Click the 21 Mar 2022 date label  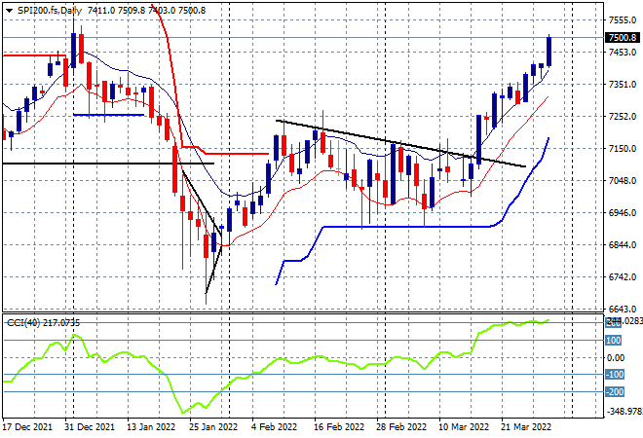click(526, 427)
